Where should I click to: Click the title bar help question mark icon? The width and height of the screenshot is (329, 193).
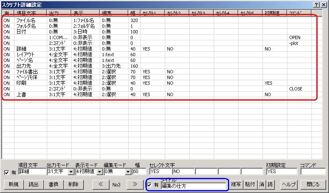(317, 4)
